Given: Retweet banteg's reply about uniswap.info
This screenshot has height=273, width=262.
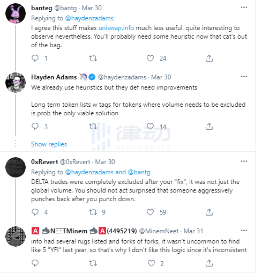Looking at the screenshot, I should coord(93,58).
